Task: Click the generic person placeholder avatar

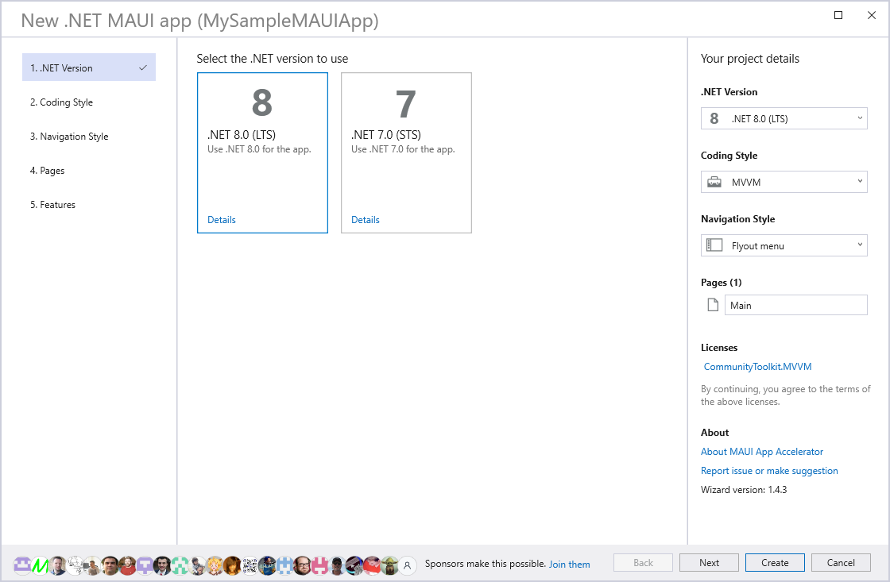Action: coord(408,565)
